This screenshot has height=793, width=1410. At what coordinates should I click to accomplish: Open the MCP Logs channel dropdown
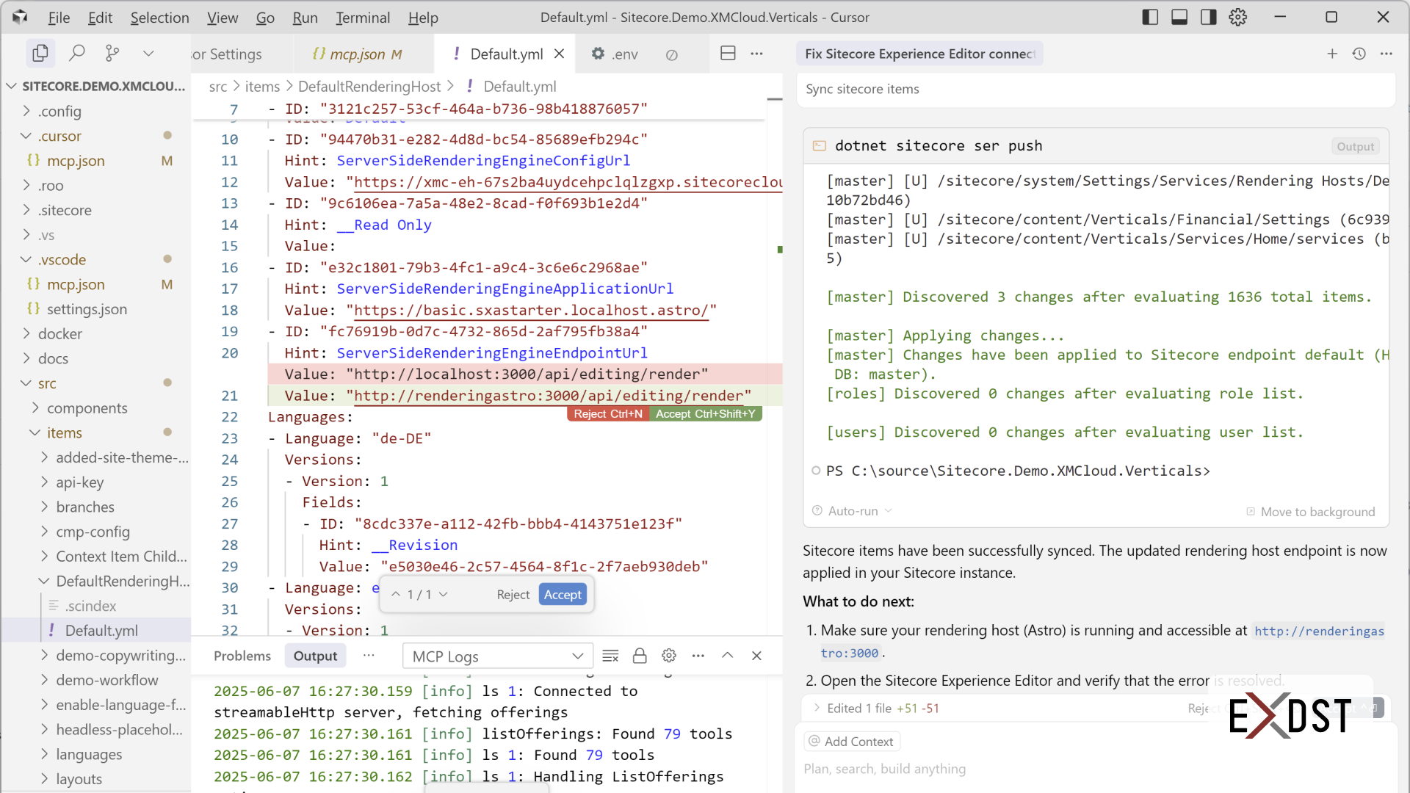point(497,656)
